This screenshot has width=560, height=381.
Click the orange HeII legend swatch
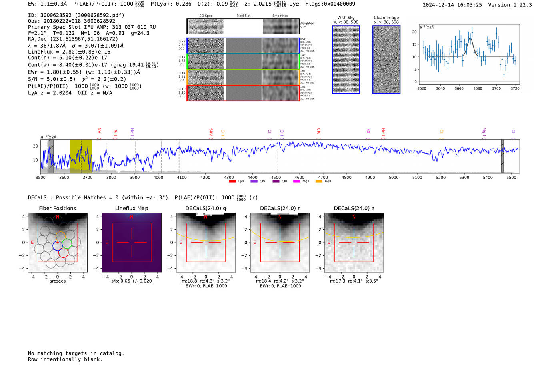(x=319, y=182)
